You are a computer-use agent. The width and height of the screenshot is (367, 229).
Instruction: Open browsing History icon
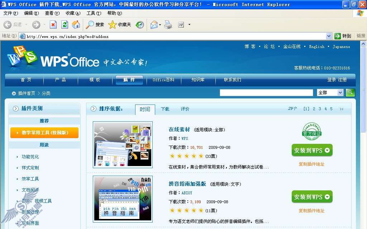click(140, 25)
